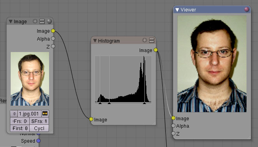
Task: Click the Histogram node's Image input socket
Action: [91, 119]
